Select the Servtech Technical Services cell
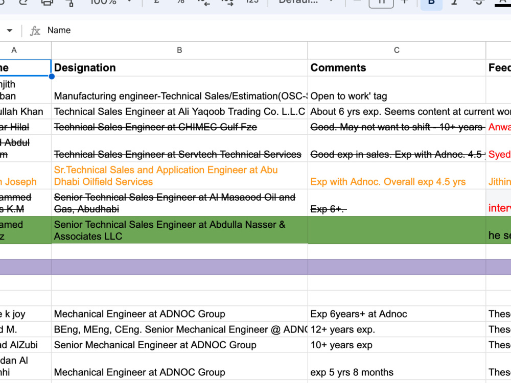Screen dimensions: 511x383 (179, 148)
